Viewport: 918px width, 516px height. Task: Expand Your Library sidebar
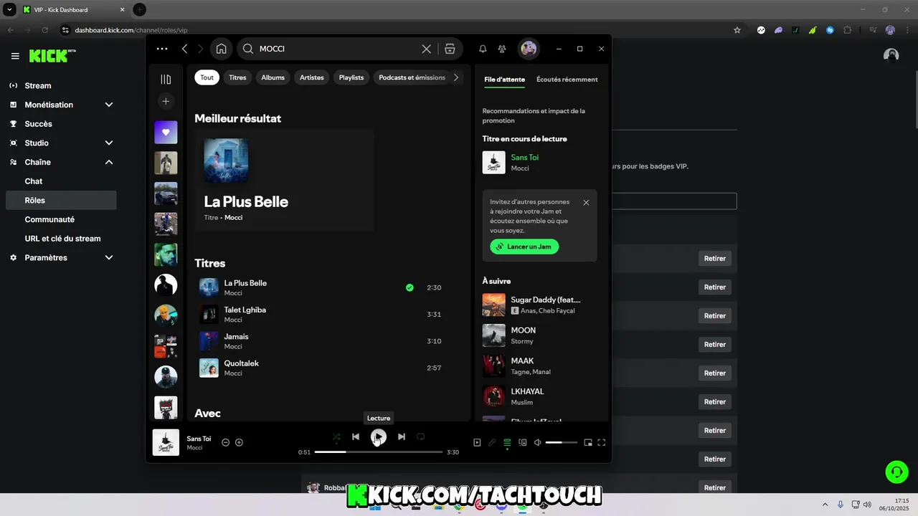166,80
